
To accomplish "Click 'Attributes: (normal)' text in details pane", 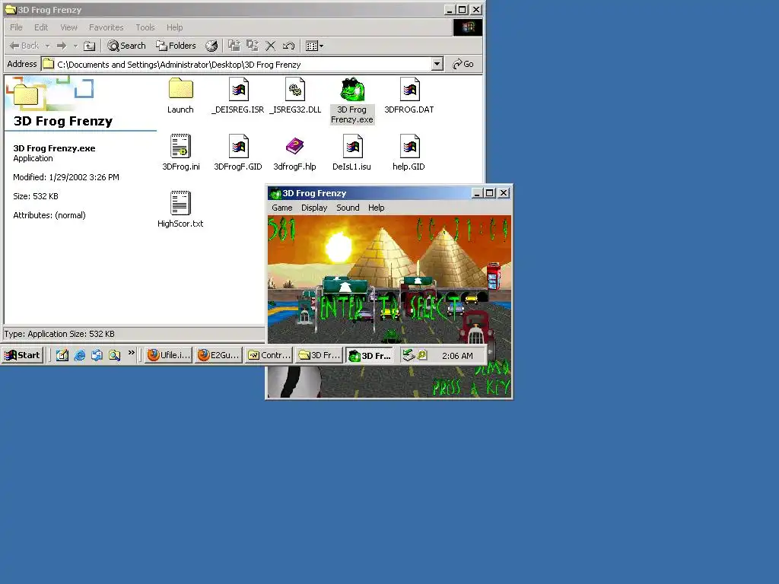I will point(49,215).
